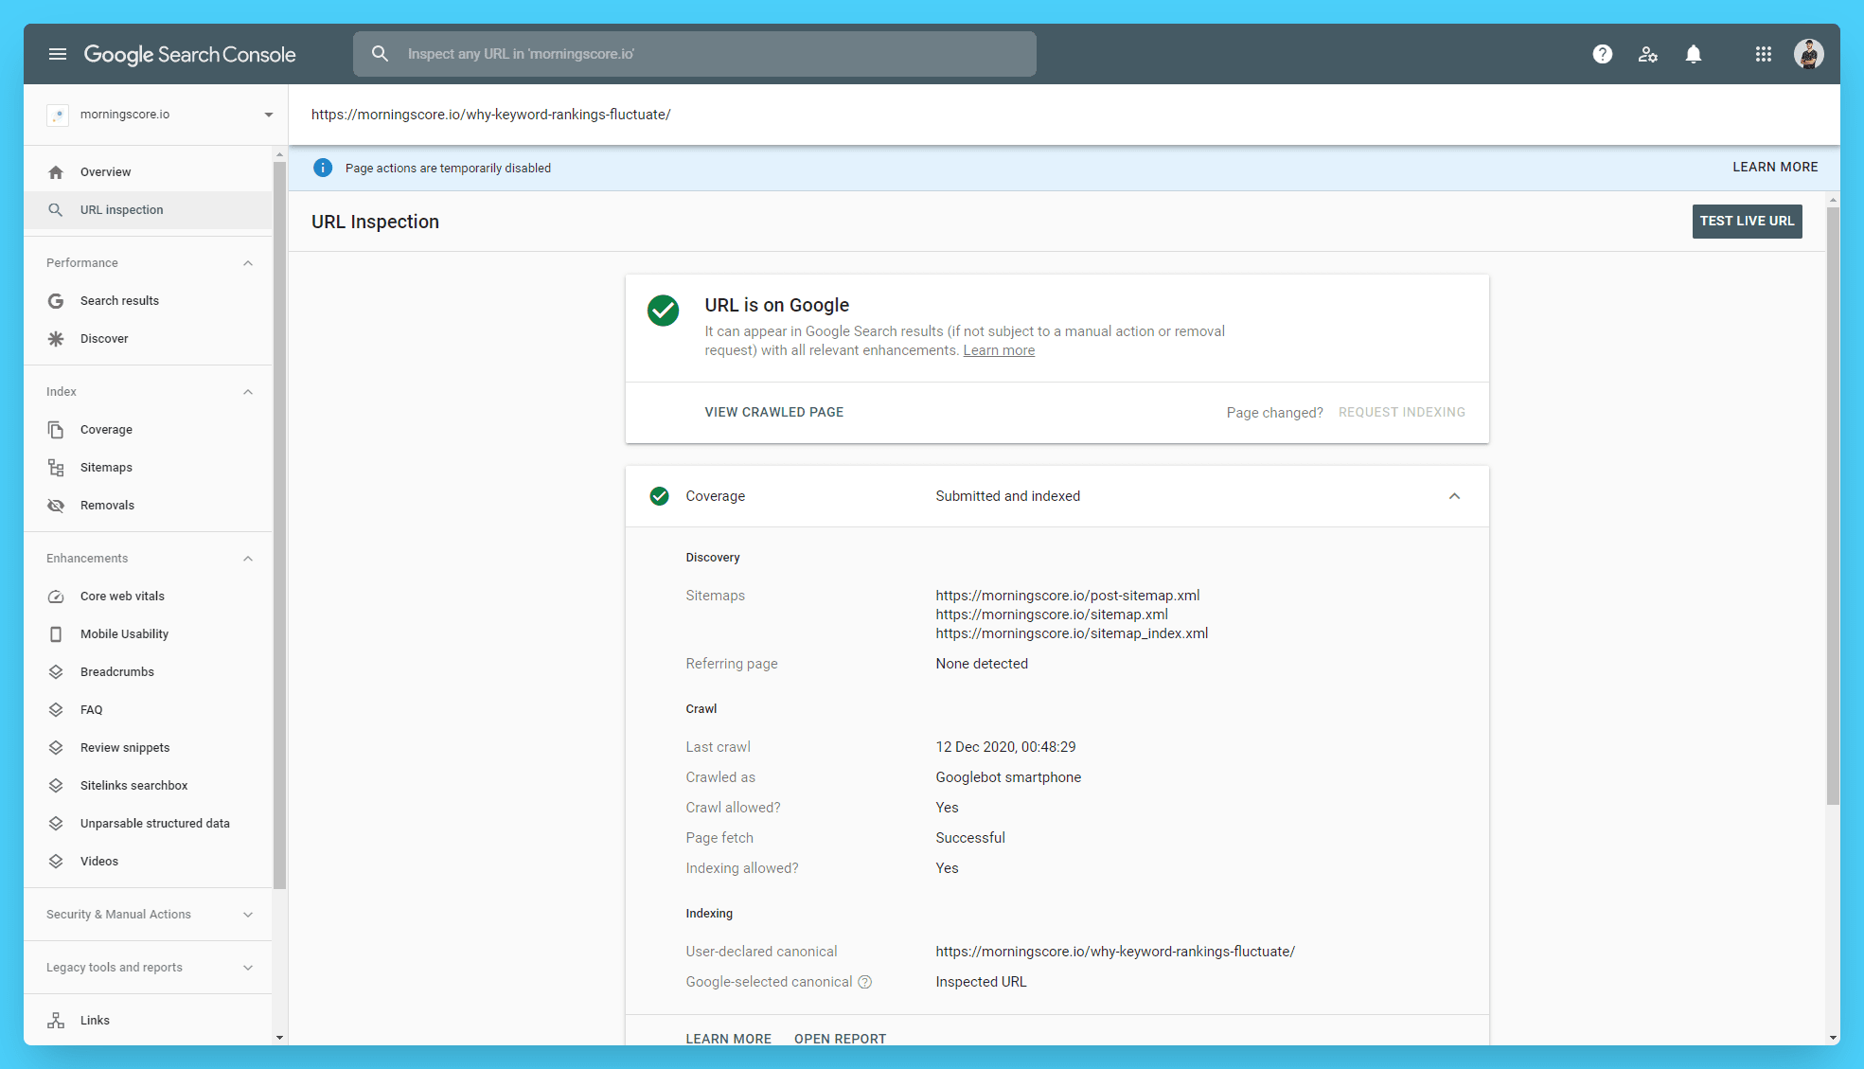Click the sidebar scrollbar

coord(279,526)
